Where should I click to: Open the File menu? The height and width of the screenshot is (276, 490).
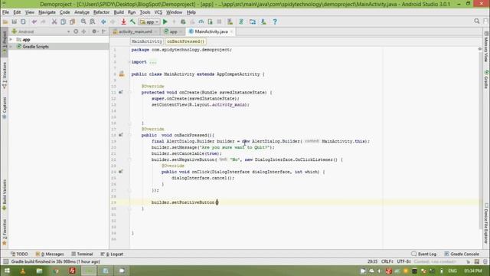pos(5,12)
